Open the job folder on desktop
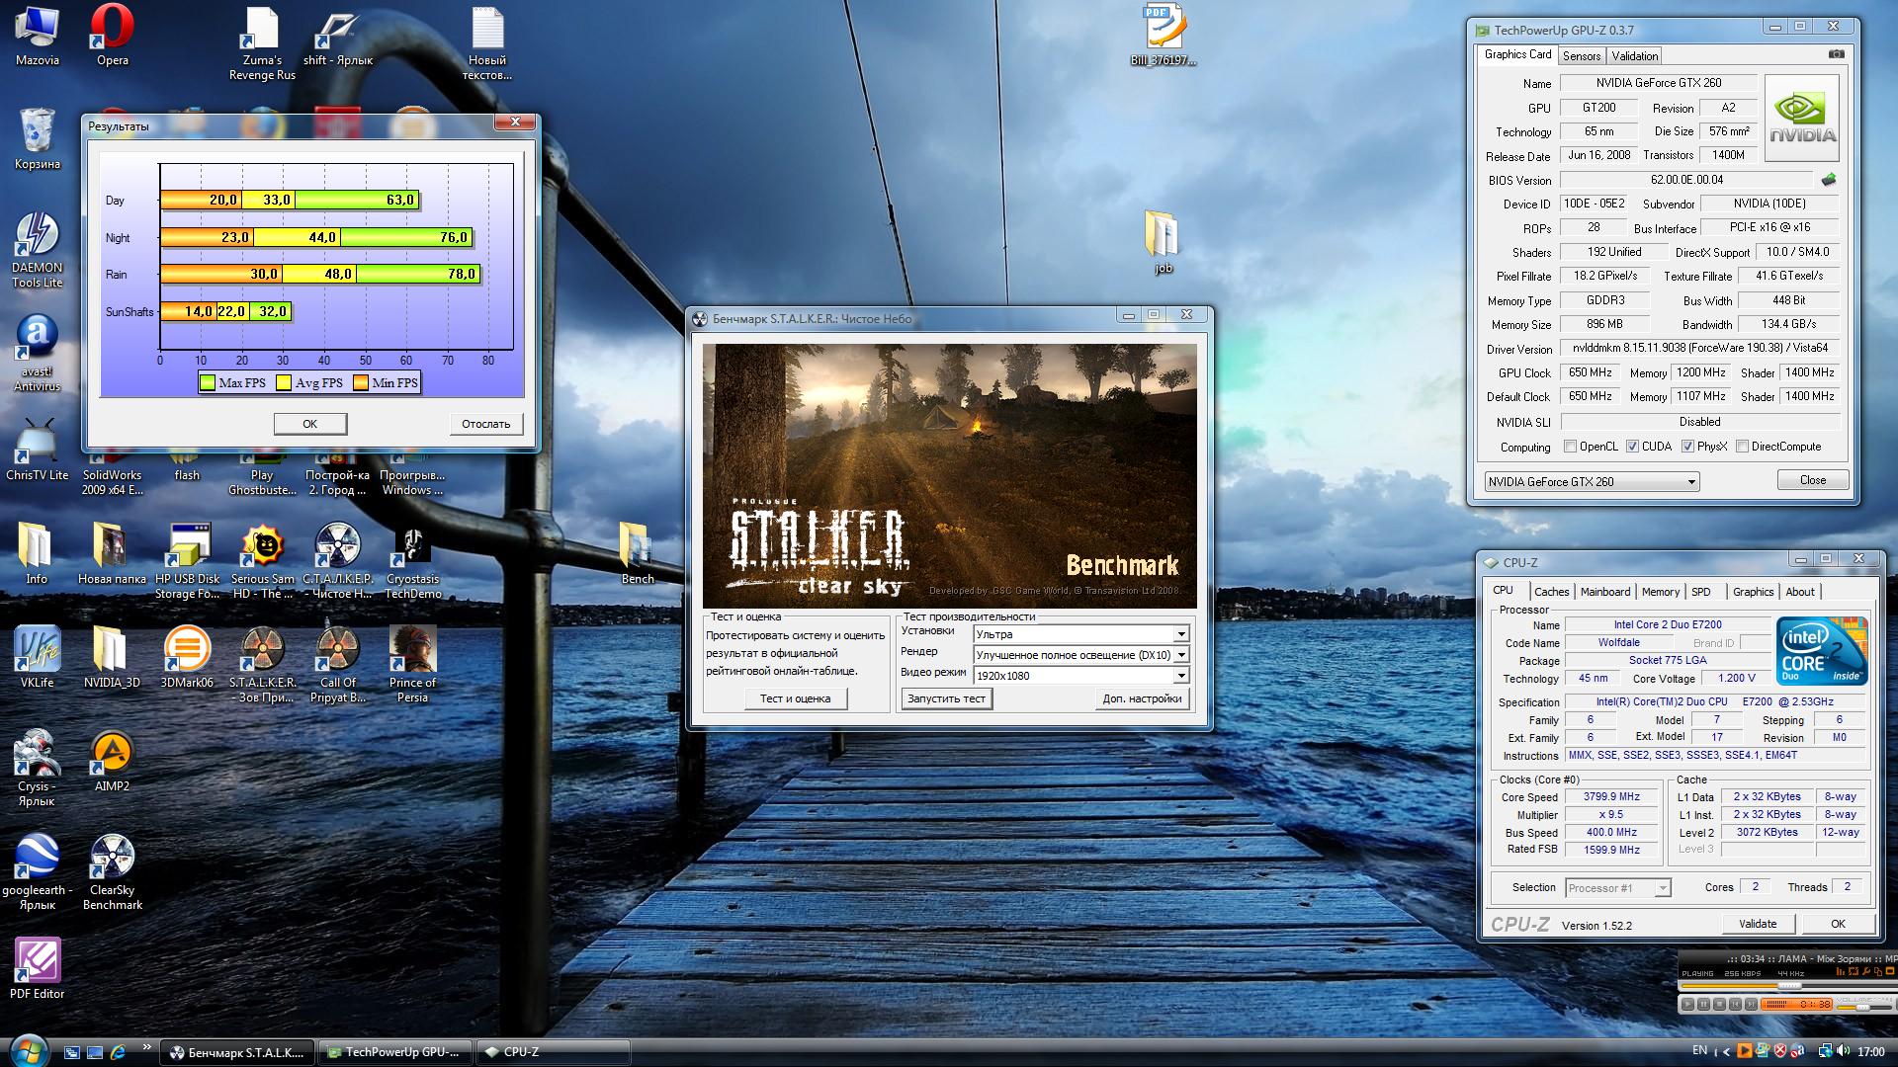 pos(1163,243)
